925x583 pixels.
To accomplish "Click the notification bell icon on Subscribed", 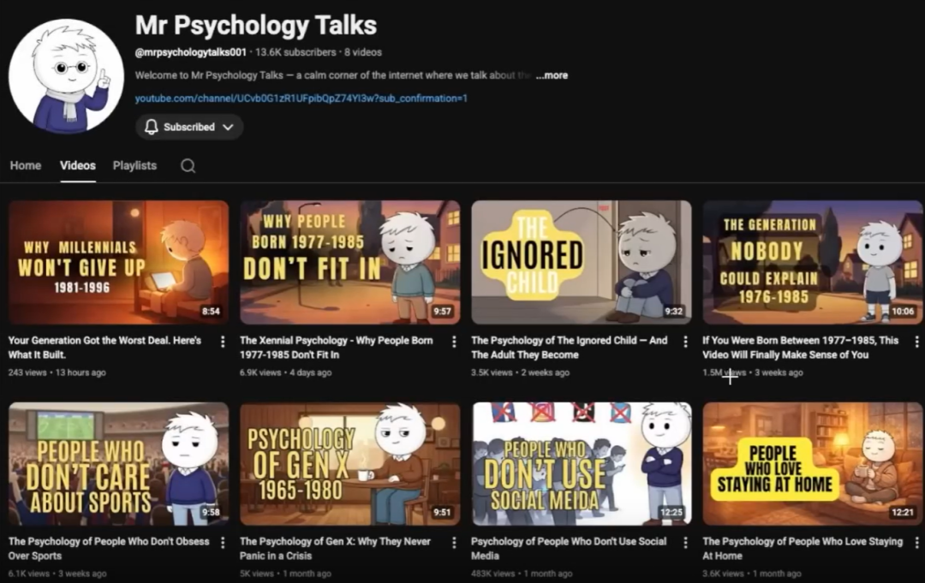I will (x=151, y=127).
